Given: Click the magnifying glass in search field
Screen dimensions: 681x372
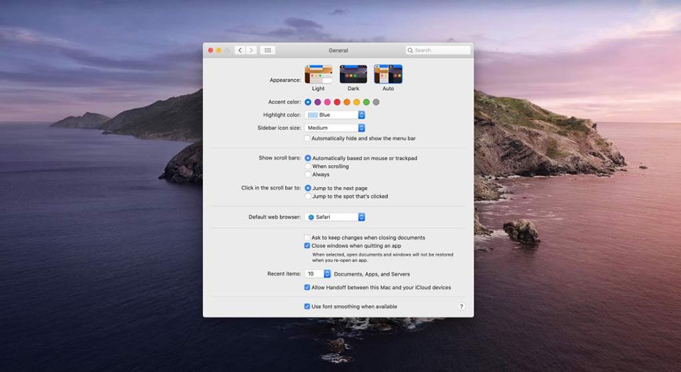Looking at the screenshot, I should pos(410,50).
